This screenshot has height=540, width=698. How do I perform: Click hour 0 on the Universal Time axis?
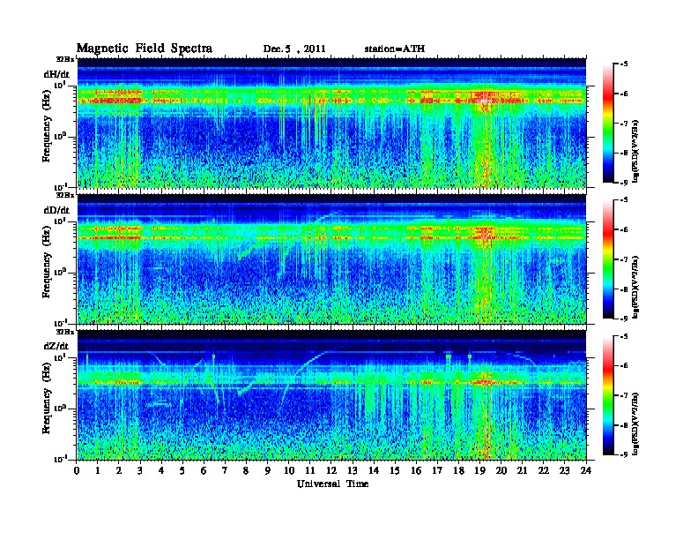77,471
